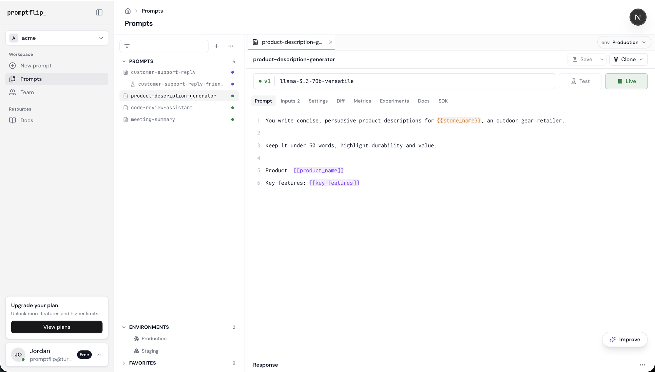Go to home via breadcrumb icon
The image size is (655, 372).
point(128,11)
